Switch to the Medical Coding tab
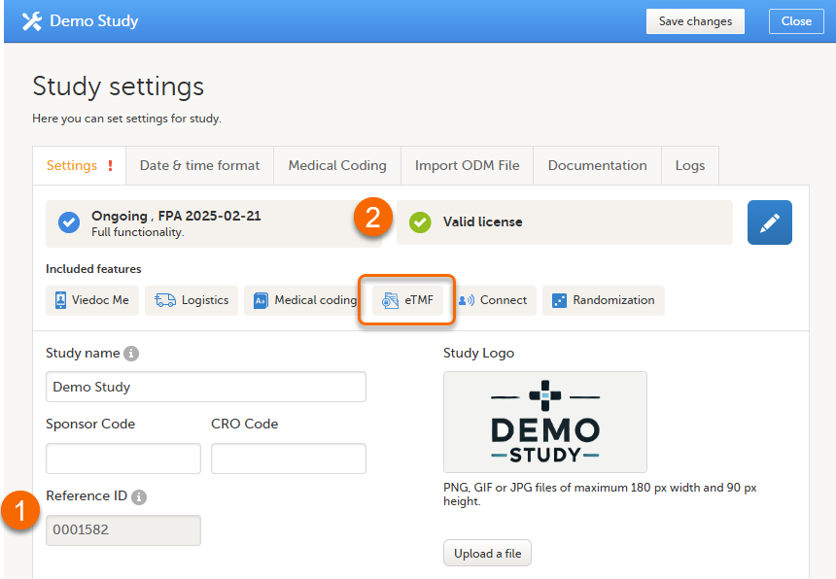Image resolution: width=836 pixels, height=579 pixels. point(337,165)
